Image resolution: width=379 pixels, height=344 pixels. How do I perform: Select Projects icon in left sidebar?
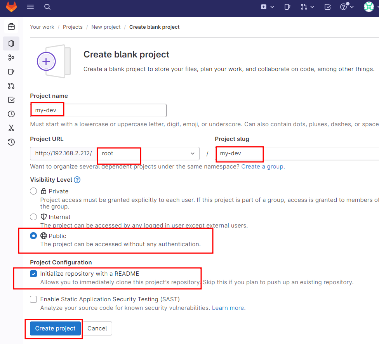click(x=11, y=43)
